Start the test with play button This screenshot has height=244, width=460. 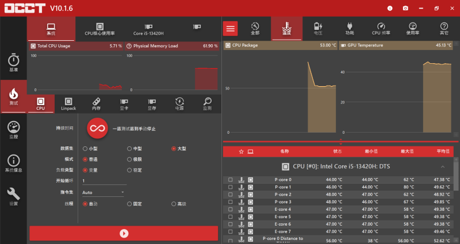point(124,233)
